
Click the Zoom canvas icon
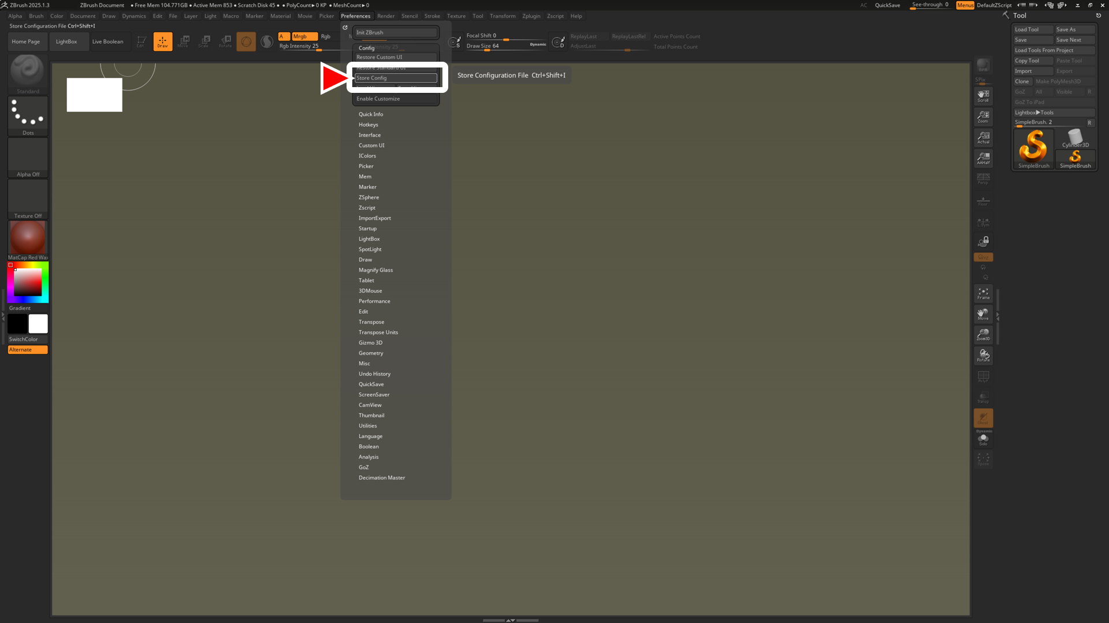(x=983, y=117)
